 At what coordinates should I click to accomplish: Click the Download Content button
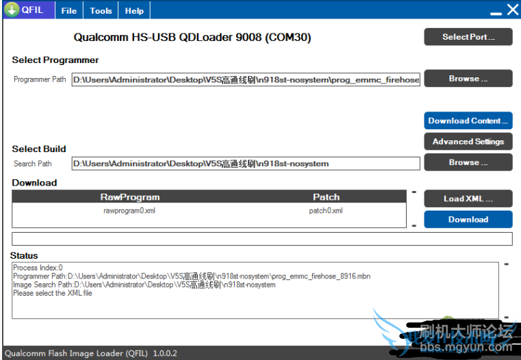point(468,120)
